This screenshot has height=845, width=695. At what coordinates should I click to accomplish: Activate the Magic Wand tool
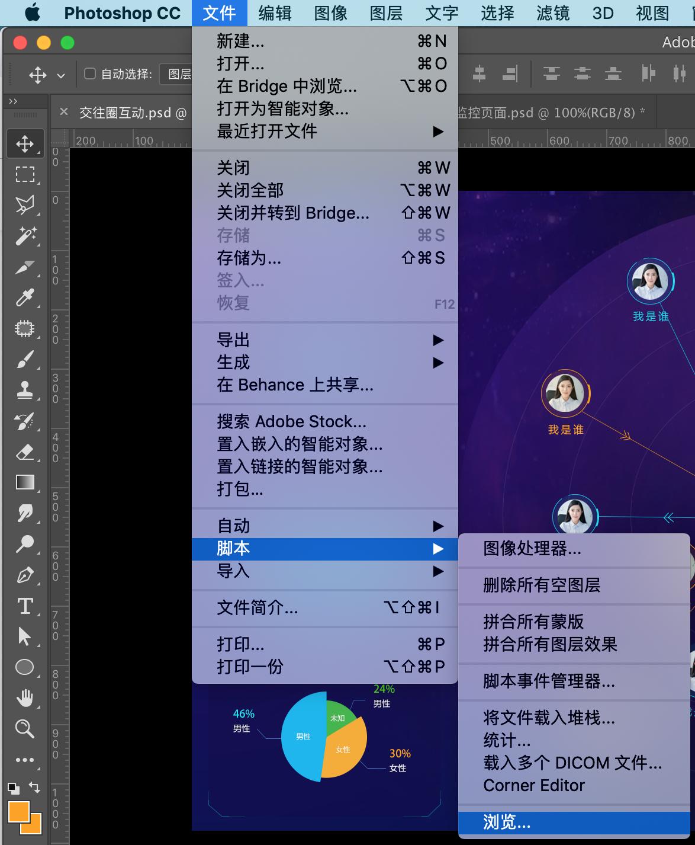(25, 235)
